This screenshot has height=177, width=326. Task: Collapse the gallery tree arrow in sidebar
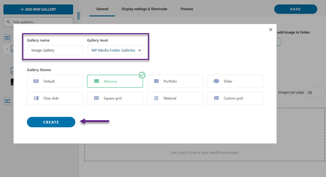coord(7,49)
